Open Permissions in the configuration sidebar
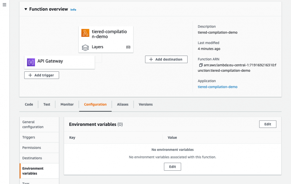This screenshot has width=291, height=184. pyautogui.click(x=39, y=148)
